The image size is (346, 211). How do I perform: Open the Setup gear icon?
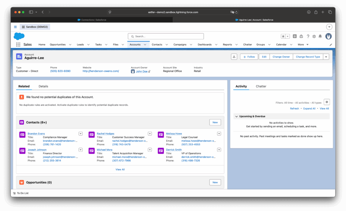[x=314, y=37]
